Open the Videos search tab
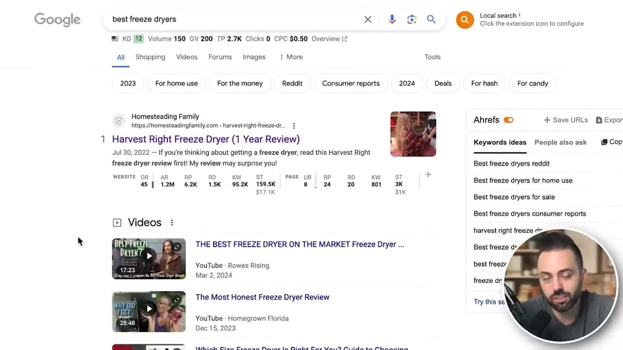This screenshot has width=623, height=350. click(187, 57)
